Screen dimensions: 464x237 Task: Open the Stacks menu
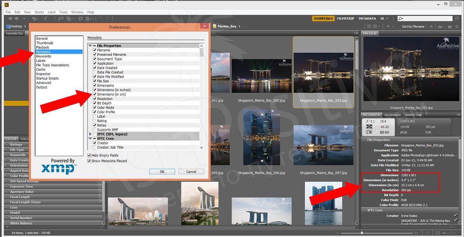click(x=39, y=12)
